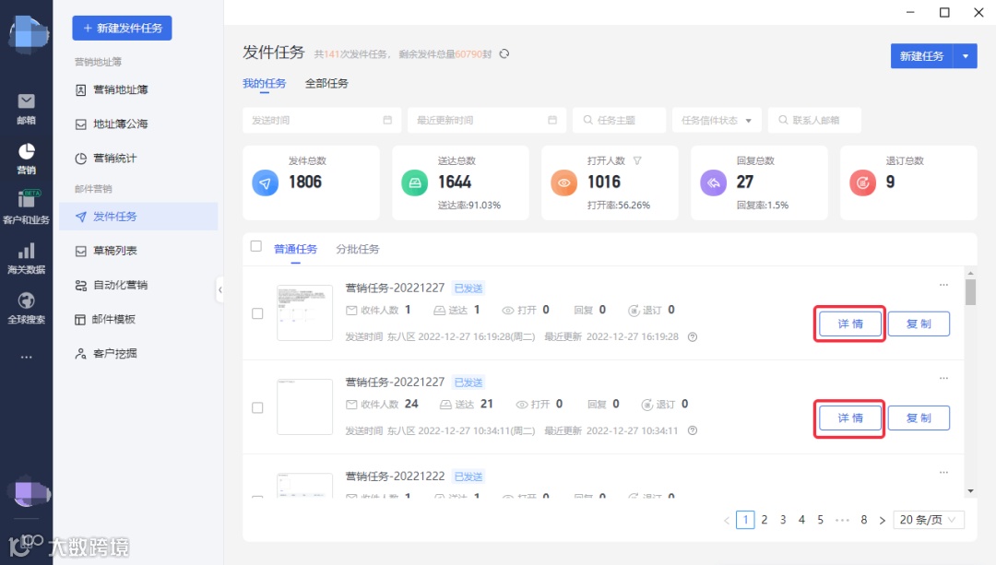Click the 任务主题 search field
Image resolution: width=996 pixels, height=565 pixels.
620,120
